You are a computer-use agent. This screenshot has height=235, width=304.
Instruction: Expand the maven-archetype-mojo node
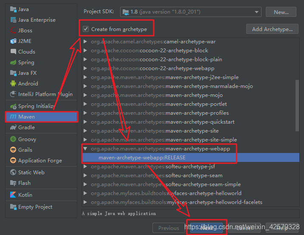click(85, 95)
